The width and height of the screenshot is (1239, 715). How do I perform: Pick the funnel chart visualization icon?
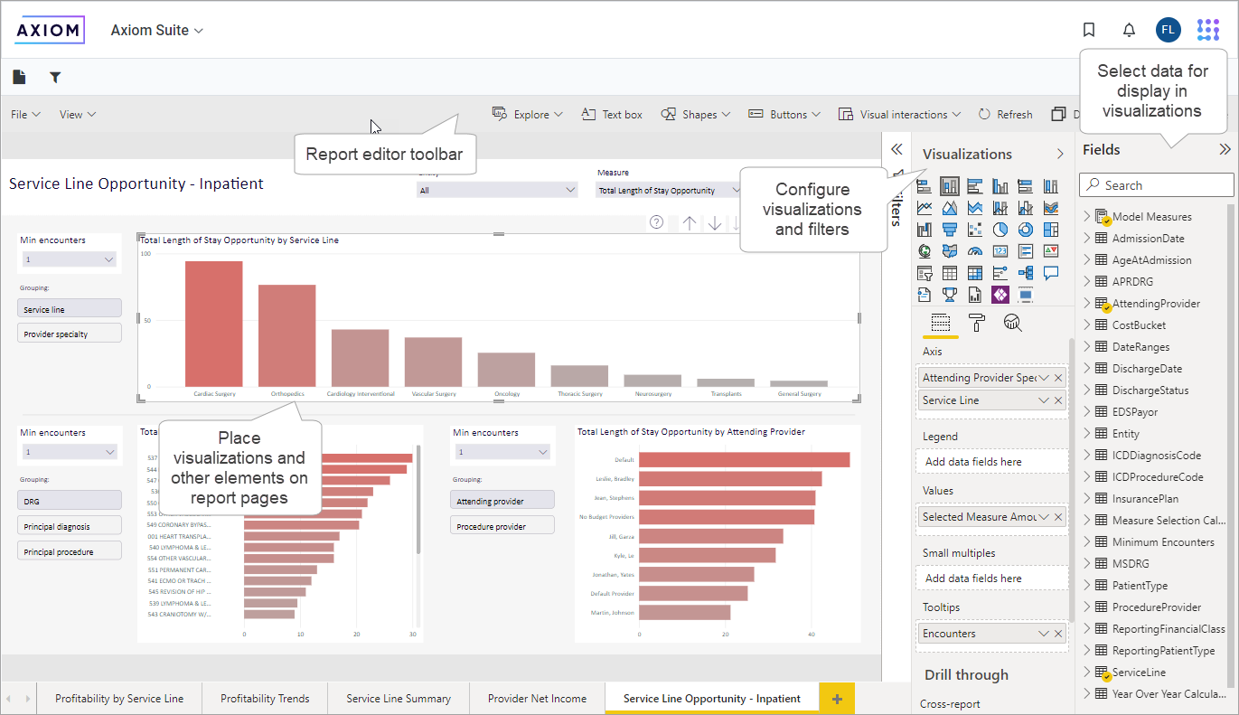point(950,230)
